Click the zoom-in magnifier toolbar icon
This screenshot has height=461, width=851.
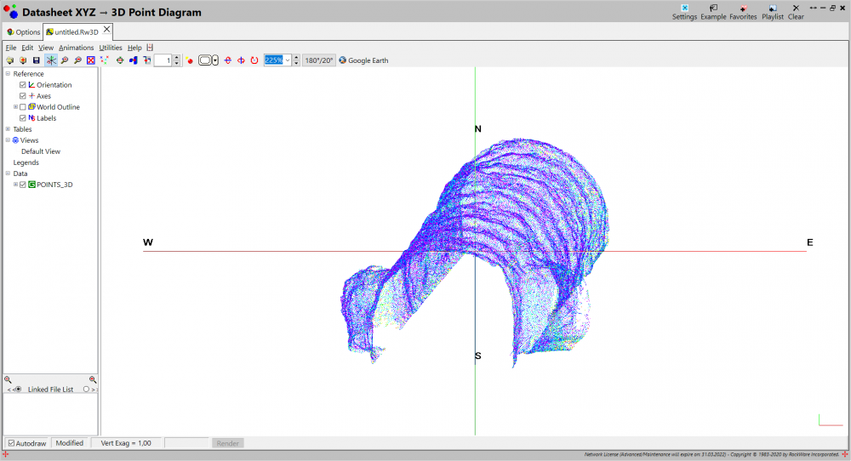tap(65, 60)
